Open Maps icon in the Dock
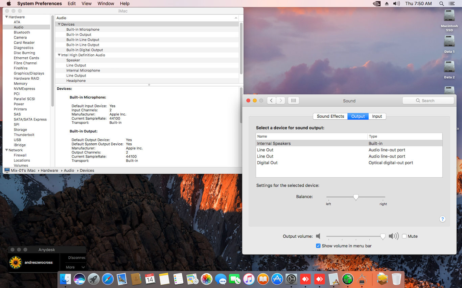The width and height of the screenshot is (462, 288). click(x=192, y=279)
